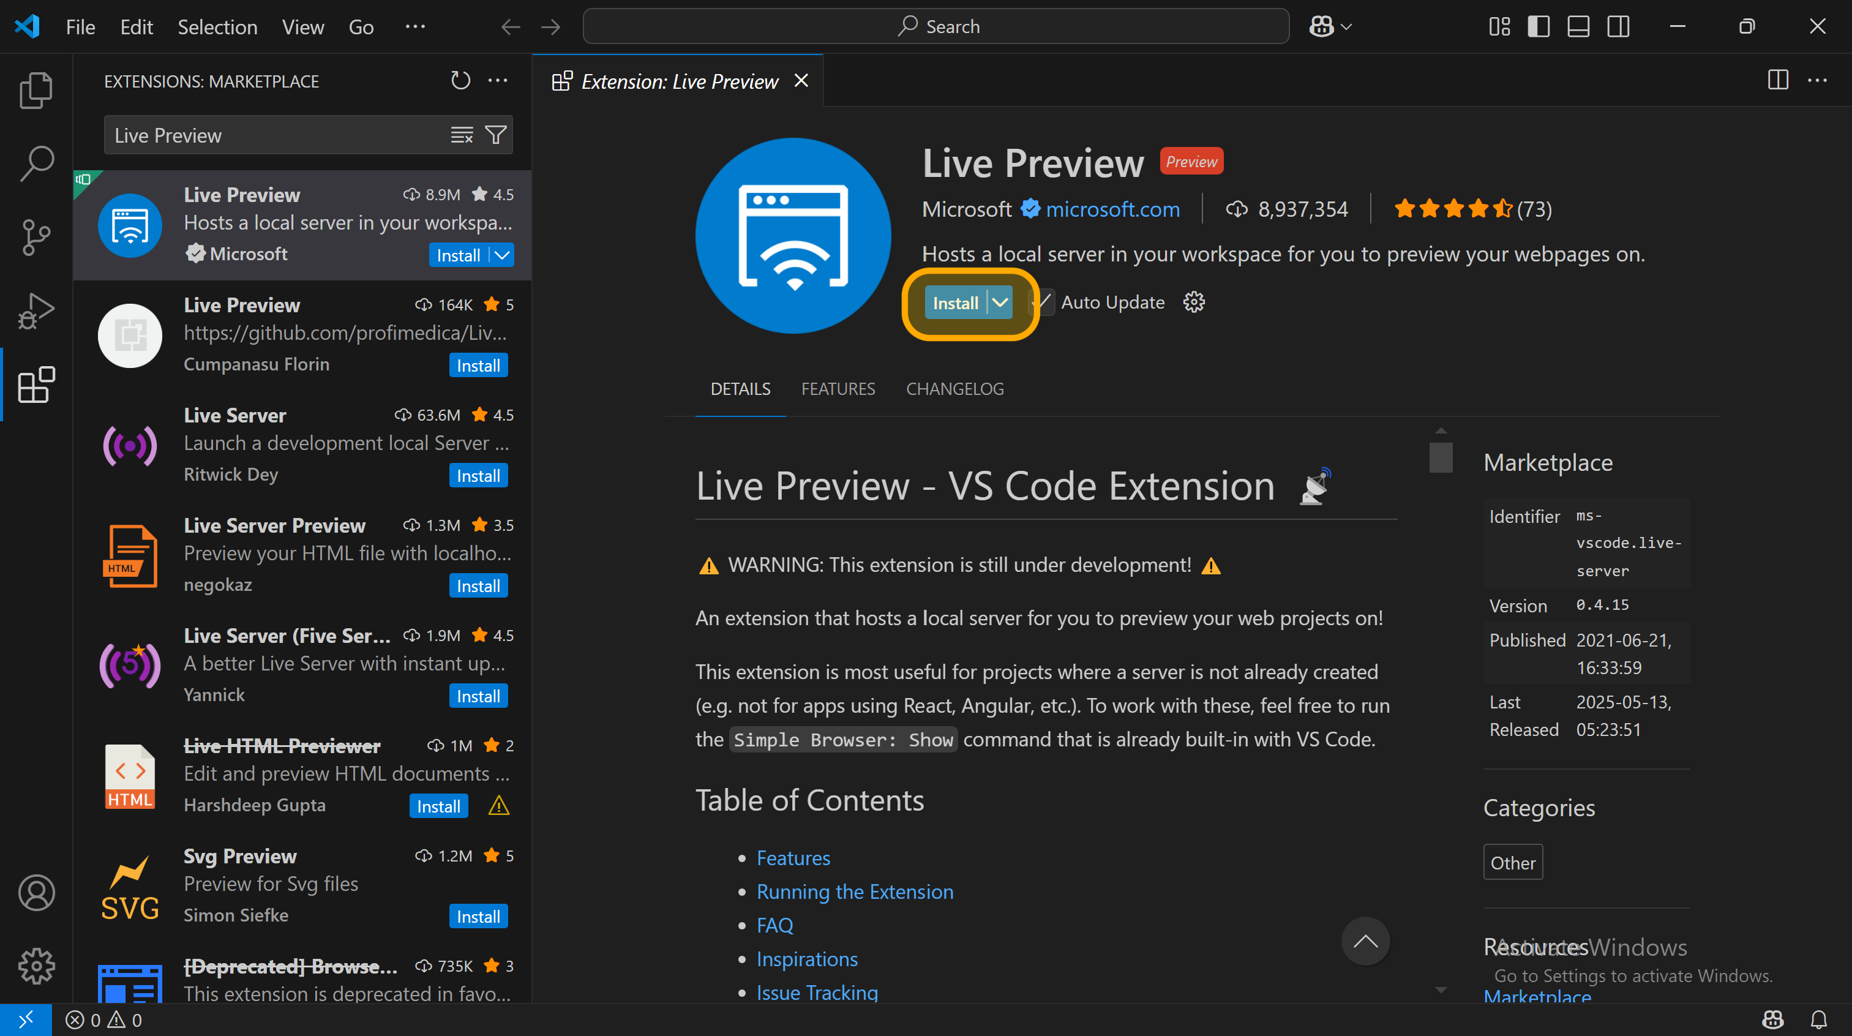Viewport: 1852px width, 1036px height.
Task: Switch to the CHANGELOG tab
Action: pos(954,389)
